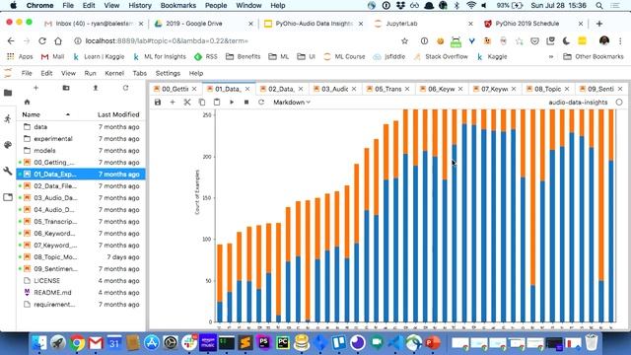Show more bookmarks with the chevron
Viewport: 631px width, 355px height.
click(551, 57)
